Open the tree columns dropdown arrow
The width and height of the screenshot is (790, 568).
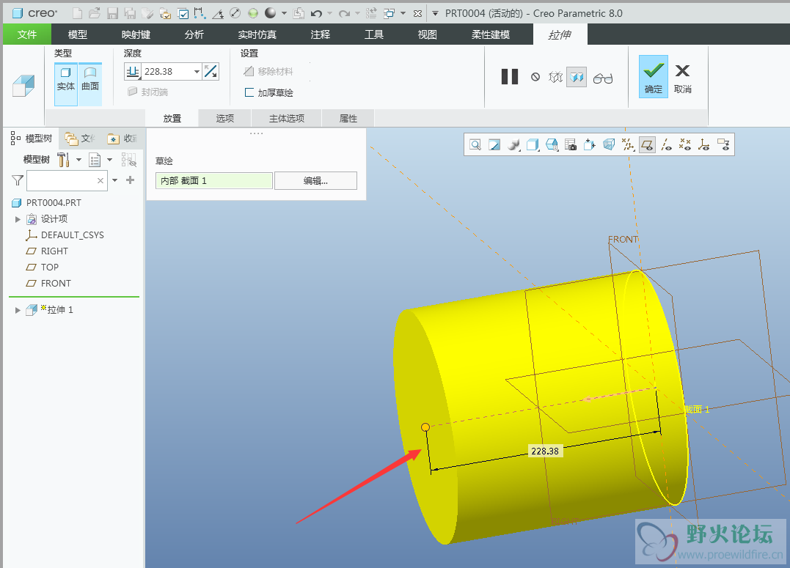point(109,160)
